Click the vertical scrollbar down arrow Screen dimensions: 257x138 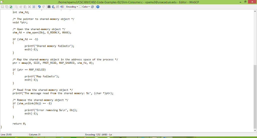coord(255,130)
